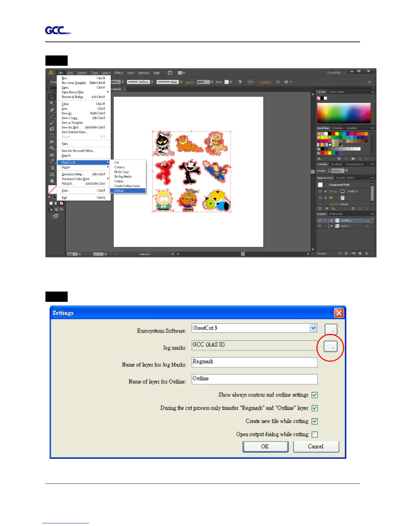406x526 pixels.
Task: Click the Transform link in control bar
Action: (265, 82)
